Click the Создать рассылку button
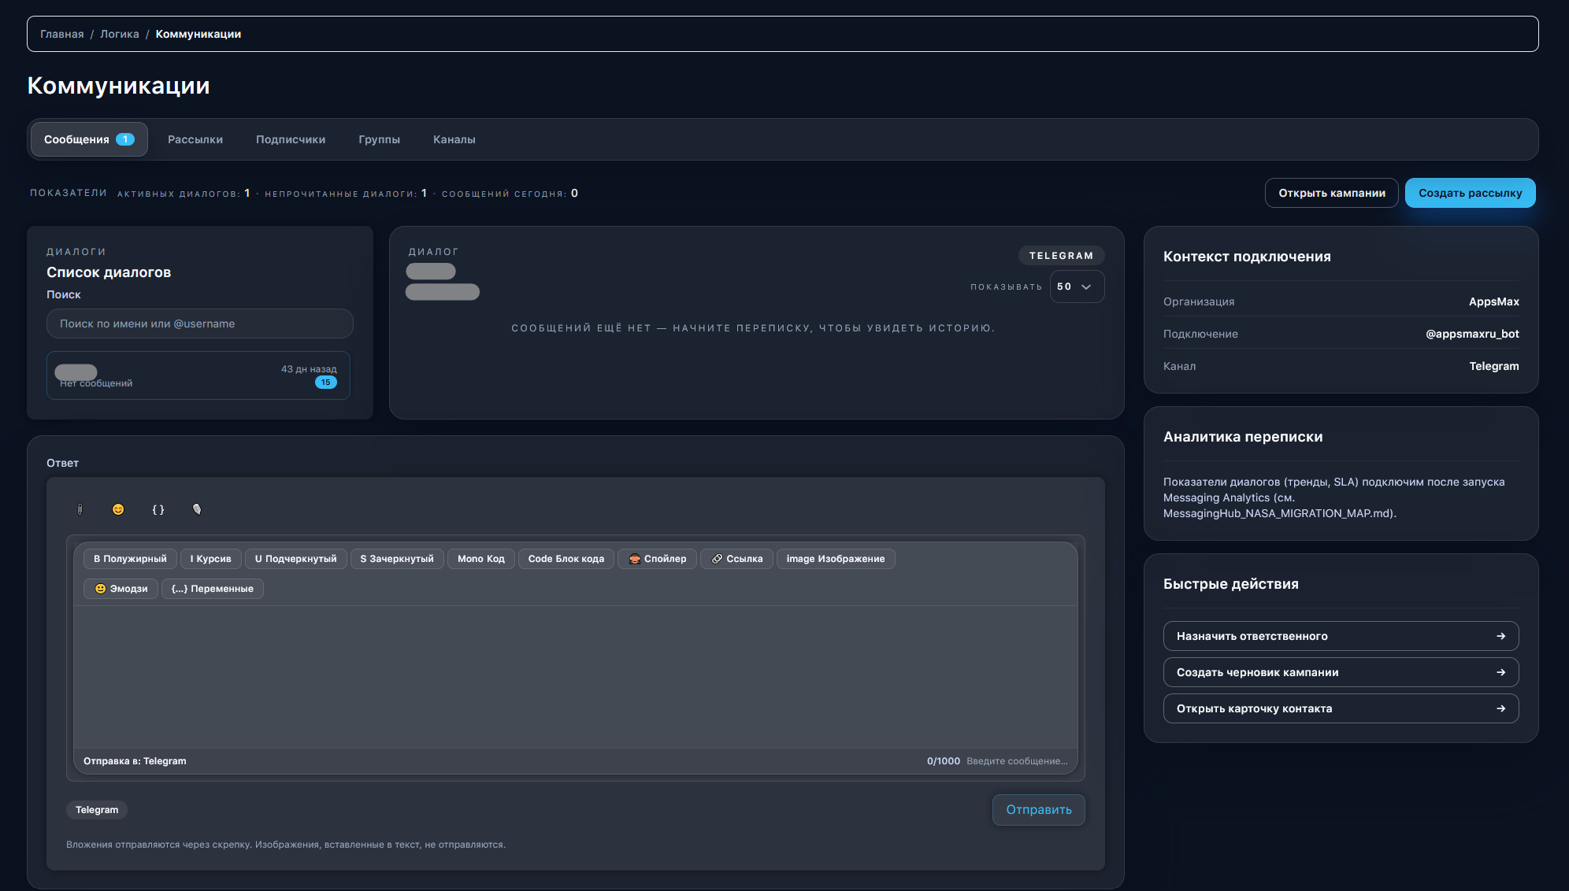1569x891 pixels. [1469, 193]
